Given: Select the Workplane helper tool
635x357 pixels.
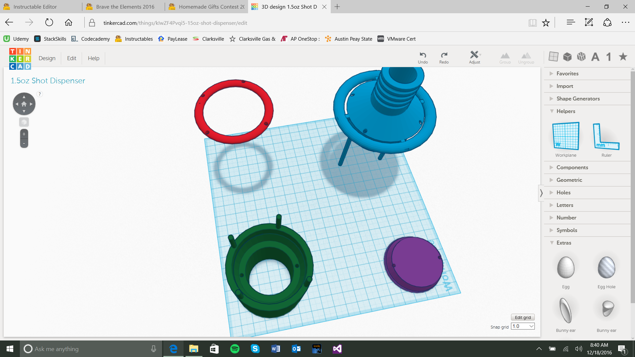Looking at the screenshot, I should [566, 136].
